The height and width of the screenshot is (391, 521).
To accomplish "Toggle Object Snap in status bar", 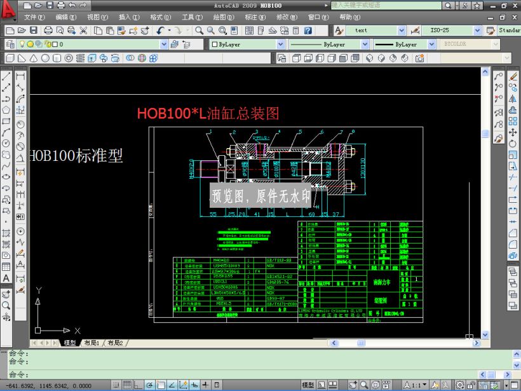I will 161,385.
